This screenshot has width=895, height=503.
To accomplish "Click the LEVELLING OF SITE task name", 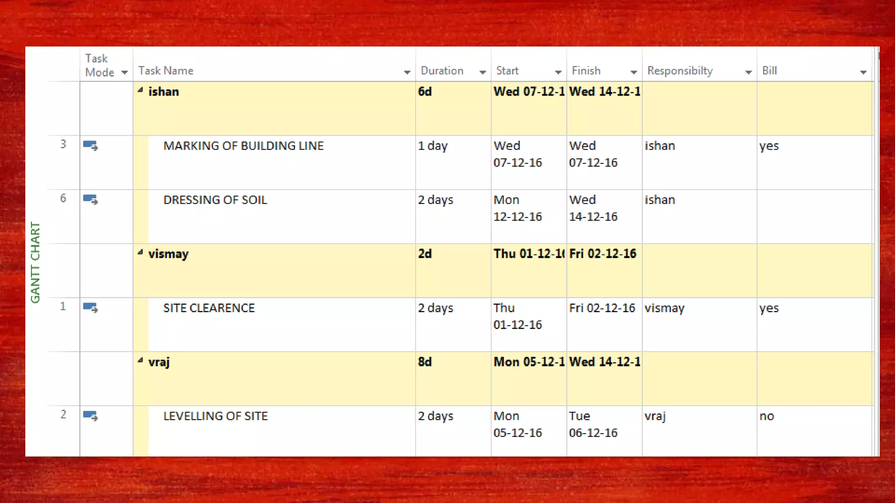I will click(215, 416).
